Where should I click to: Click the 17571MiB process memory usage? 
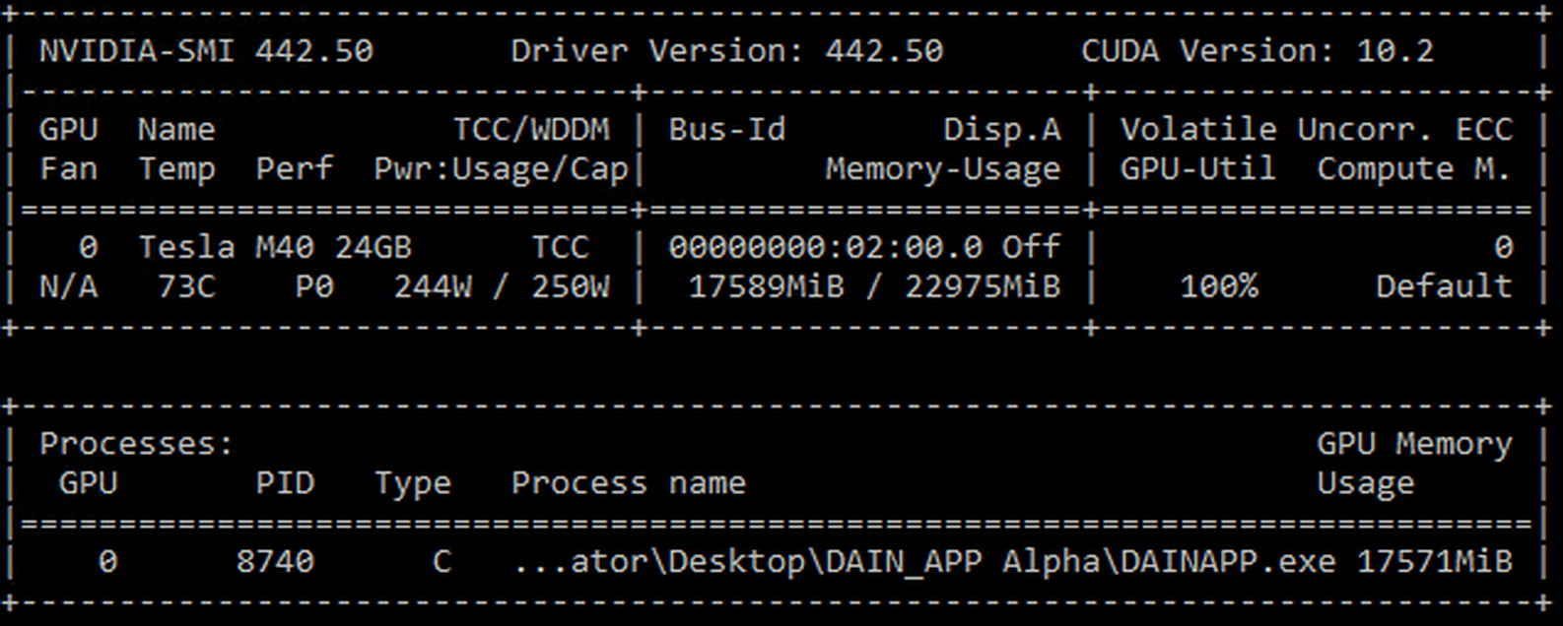click(x=1434, y=562)
